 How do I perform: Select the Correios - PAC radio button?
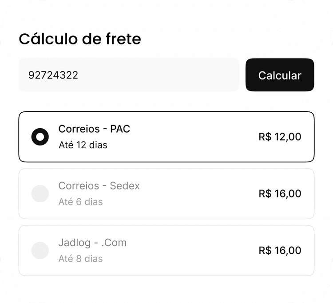pyautogui.click(x=40, y=137)
